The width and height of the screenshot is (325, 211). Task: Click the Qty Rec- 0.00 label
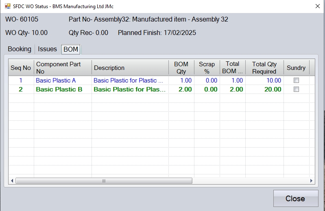[x=88, y=33]
